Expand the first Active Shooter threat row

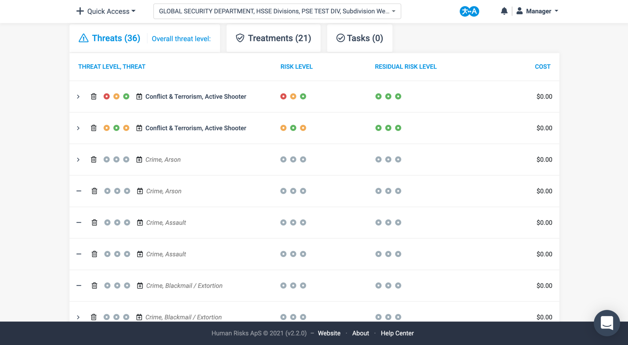(78, 97)
